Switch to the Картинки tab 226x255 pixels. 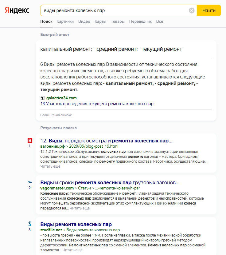65,22
